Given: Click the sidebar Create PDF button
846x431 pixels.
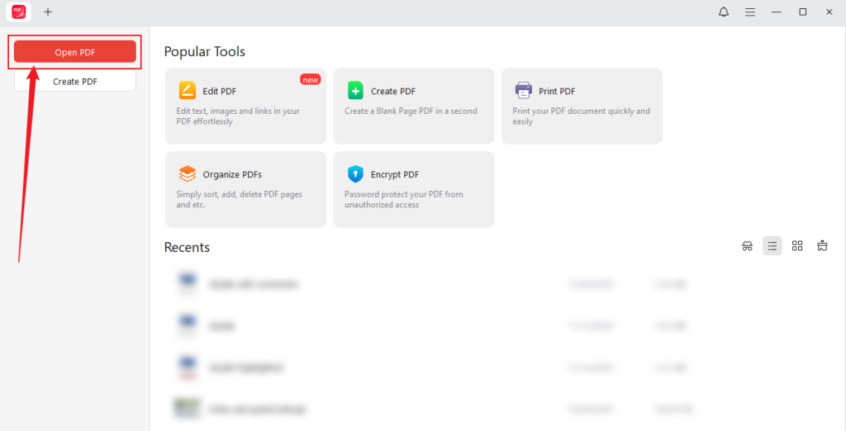Looking at the screenshot, I should pyautogui.click(x=75, y=82).
